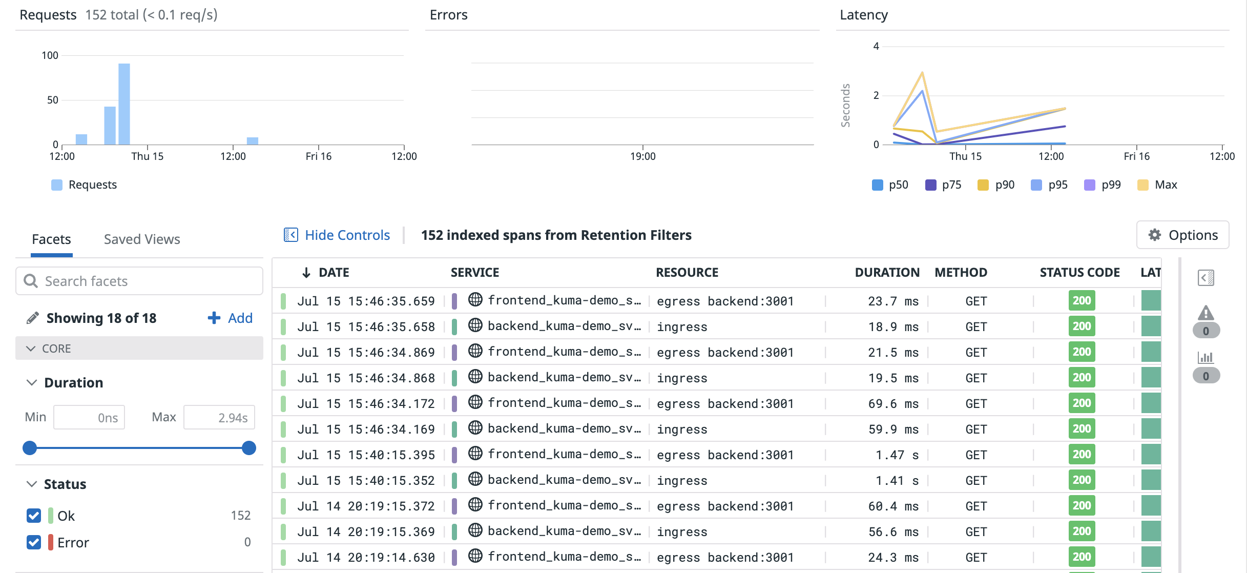Click the pencil edit icon beside Showing 18 of 18
This screenshot has height=573, width=1247.
(x=32, y=318)
